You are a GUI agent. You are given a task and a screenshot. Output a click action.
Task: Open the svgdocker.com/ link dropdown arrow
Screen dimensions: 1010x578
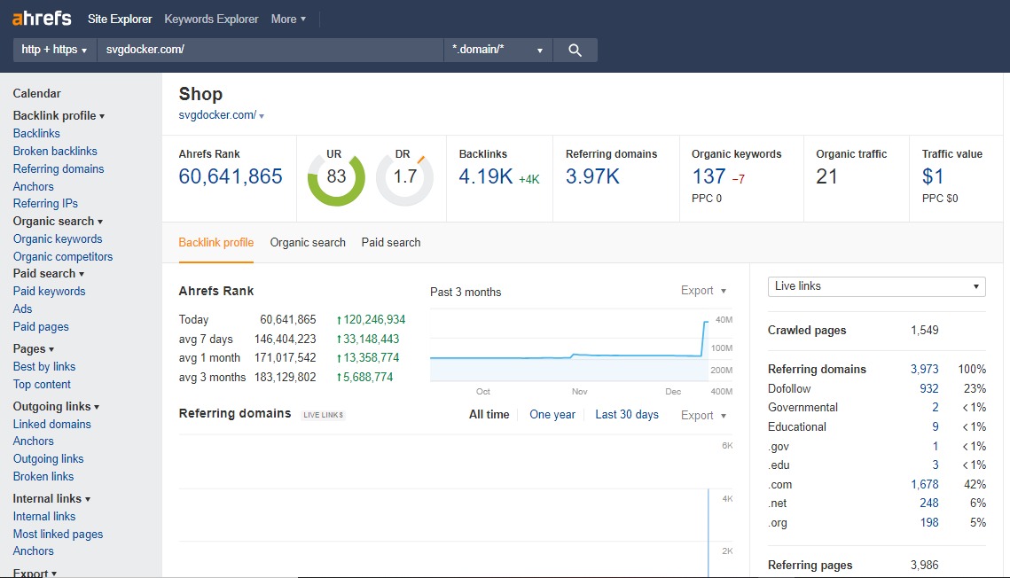click(262, 116)
